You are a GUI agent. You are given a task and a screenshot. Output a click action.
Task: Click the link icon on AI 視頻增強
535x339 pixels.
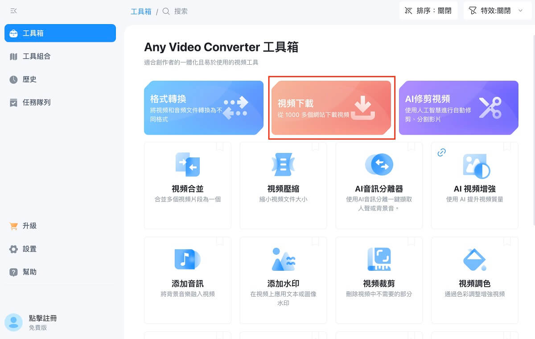tap(441, 153)
